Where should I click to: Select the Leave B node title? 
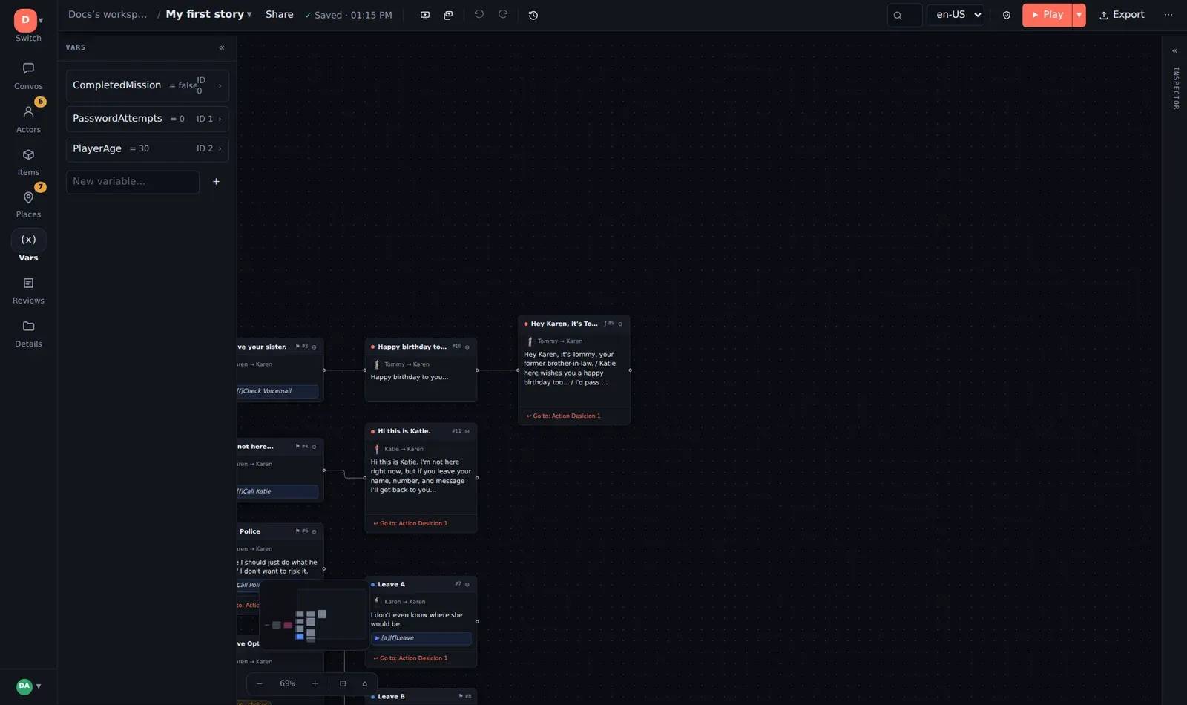click(x=391, y=696)
